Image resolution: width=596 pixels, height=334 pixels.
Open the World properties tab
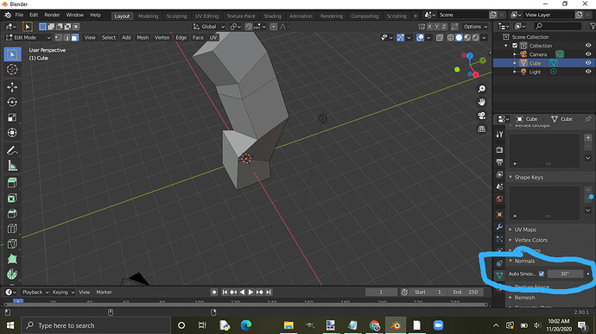point(499,199)
